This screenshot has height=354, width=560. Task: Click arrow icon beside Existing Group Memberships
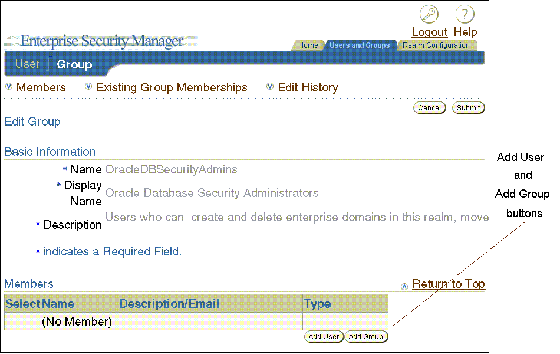coord(88,87)
